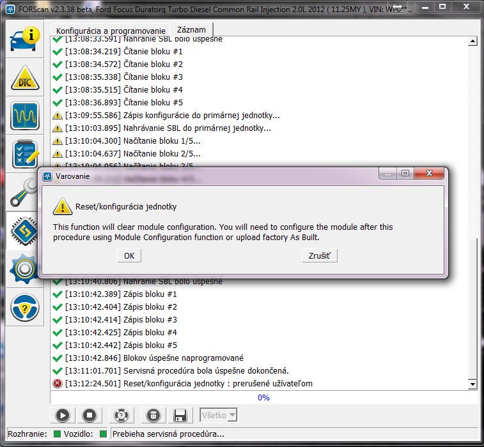The image size is (484, 447).
Task: Open the tests checklist section
Action: [x=25, y=154]
